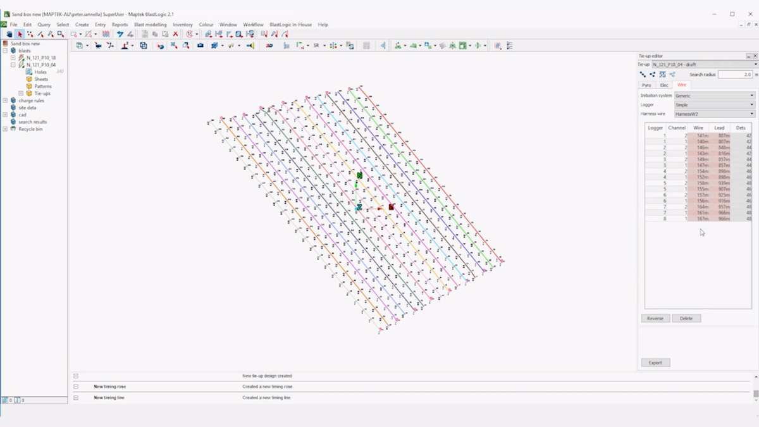Click the red X delete icon
The image size is (759, 427).
(176, 34)
